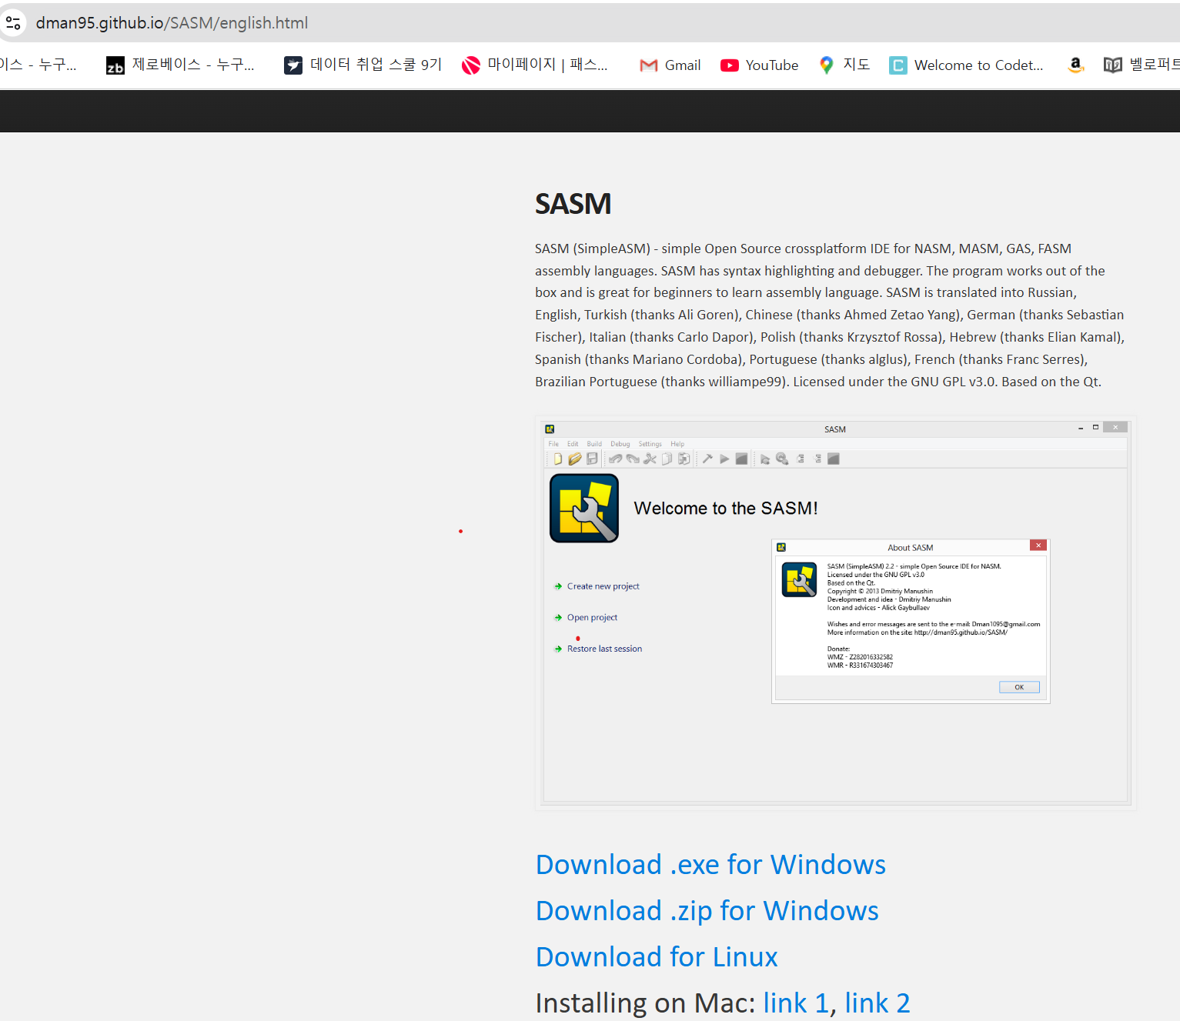The image size is (1180, 1021).
Task: Open the site information icon in address bar
Action: [13, 23]
